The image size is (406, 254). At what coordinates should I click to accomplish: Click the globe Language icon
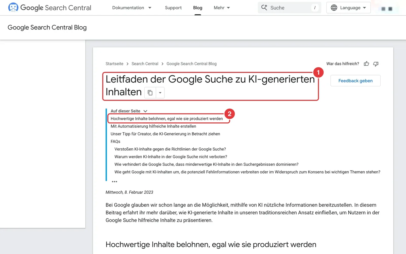click(x=334, y=8)
